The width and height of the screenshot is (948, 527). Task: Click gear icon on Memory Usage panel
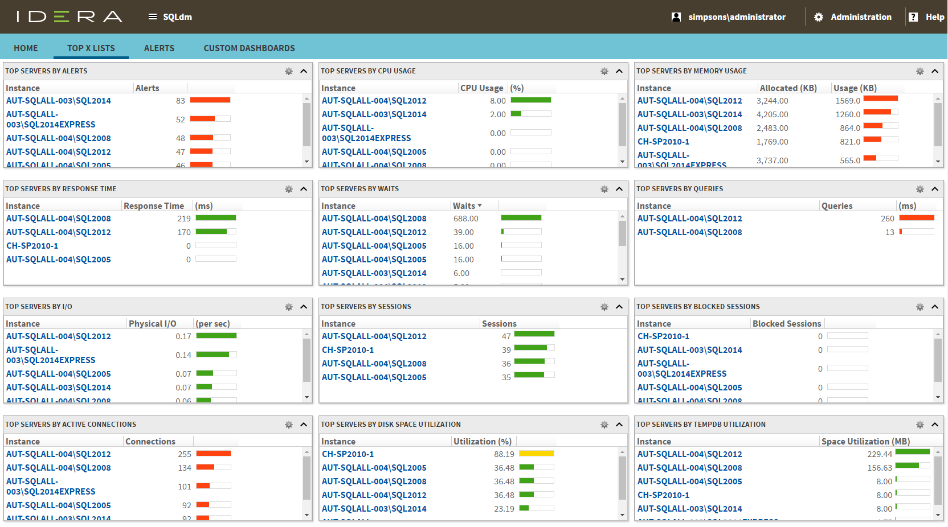920,71
